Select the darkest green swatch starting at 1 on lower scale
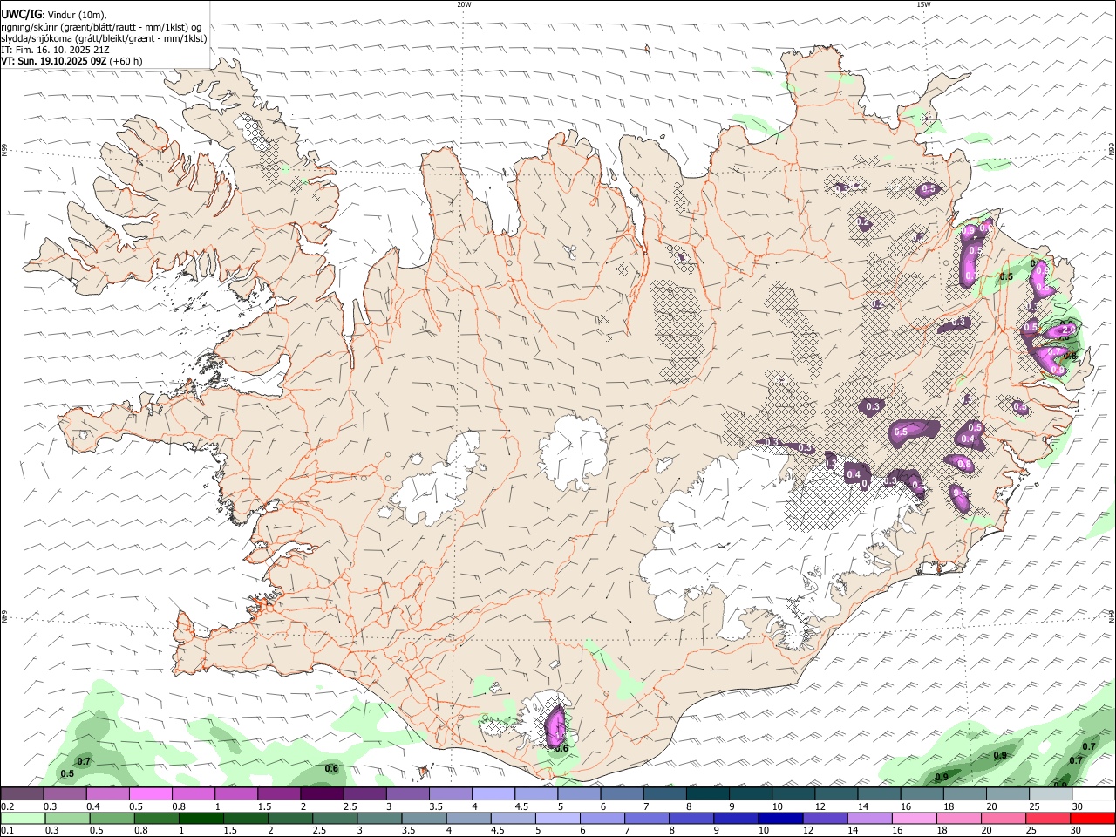This screenshot has height=837, width=1116. click(x=201, y=819)
